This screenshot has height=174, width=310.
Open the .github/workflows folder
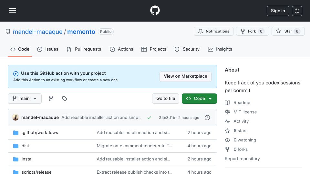[x=40, y=132]
